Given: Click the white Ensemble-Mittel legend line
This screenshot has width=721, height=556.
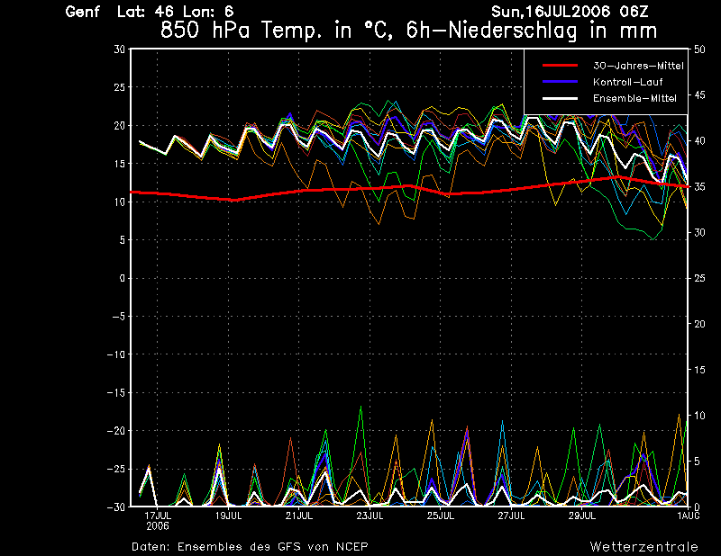Looking at the screenshot, I should click(x=559, y=98).
